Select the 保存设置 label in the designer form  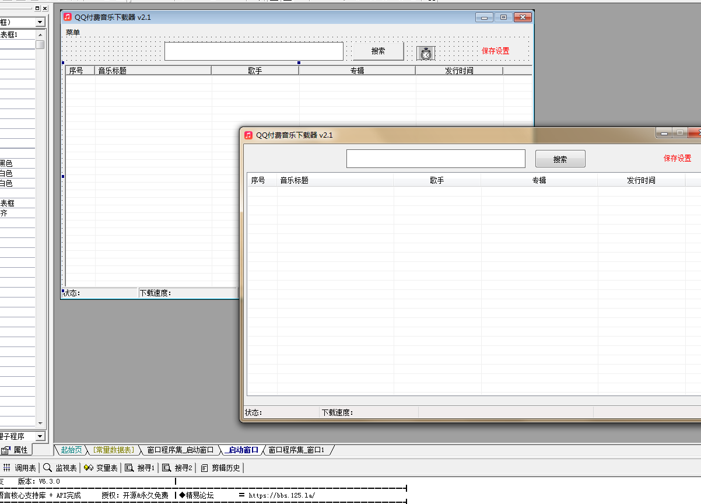[496, 51]
